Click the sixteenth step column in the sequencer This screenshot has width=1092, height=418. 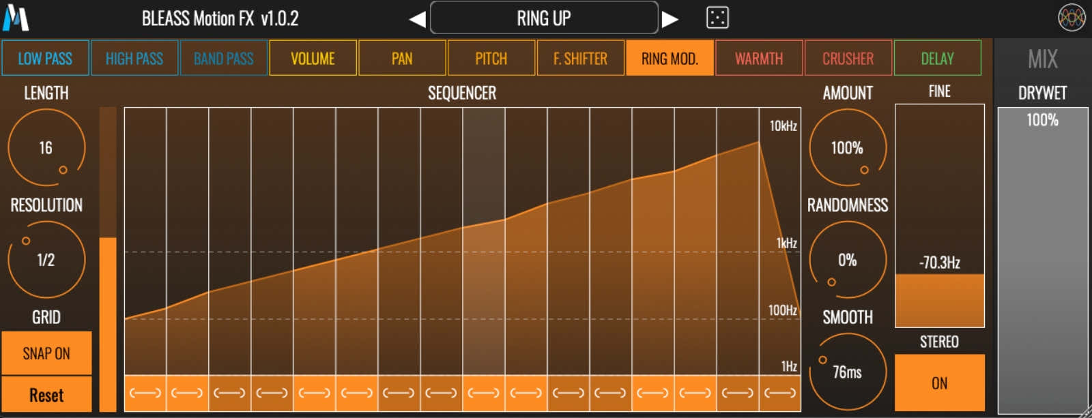[x=780, y=241]
